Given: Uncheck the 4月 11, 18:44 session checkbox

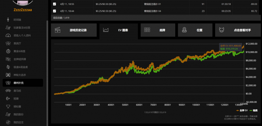Looking at the screenshot, I should [54, 11].
